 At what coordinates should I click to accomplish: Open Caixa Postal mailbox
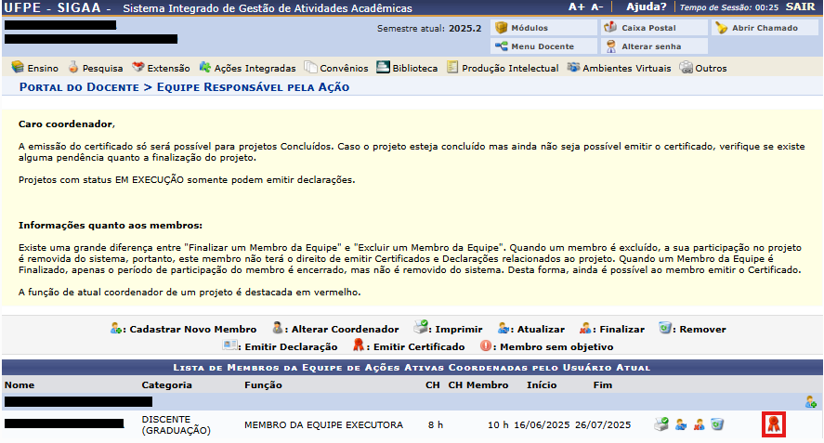coord(654,28)
